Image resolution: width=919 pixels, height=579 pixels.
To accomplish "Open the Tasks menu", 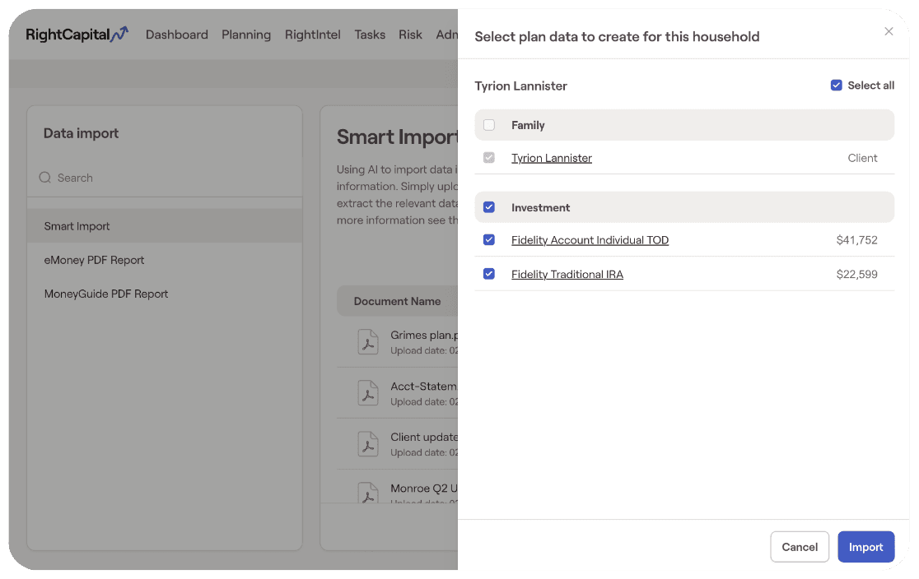I will point(370,35).
